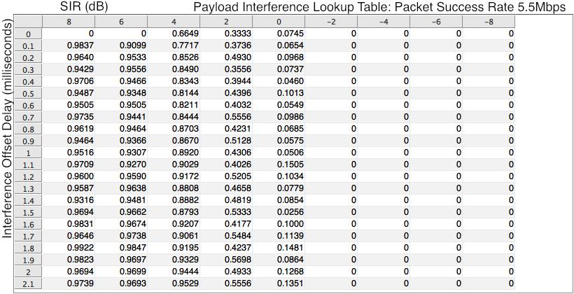Click the column header labeled 4
Image resolution: width=574 pixels, height=294 pixels.
pos(174,22)
